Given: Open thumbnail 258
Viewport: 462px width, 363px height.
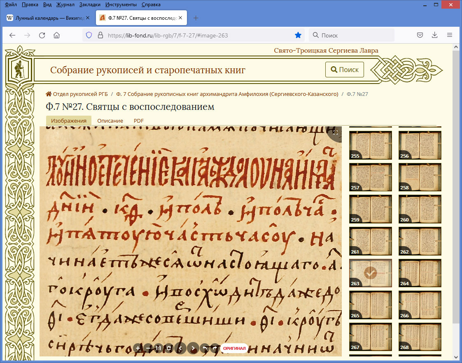Looking at the screenshot, I should tap(420, 177).
